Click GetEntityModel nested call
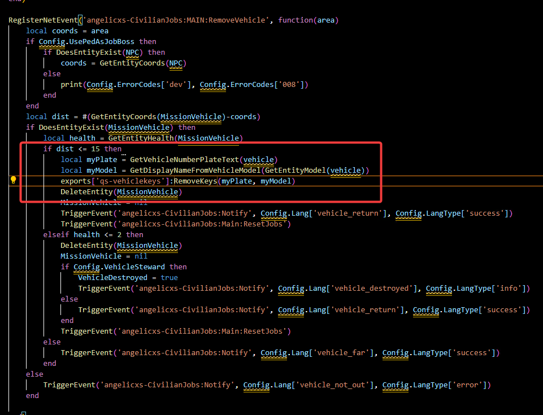The width and height of the screenshot is (543, 415). click(296, 171)
